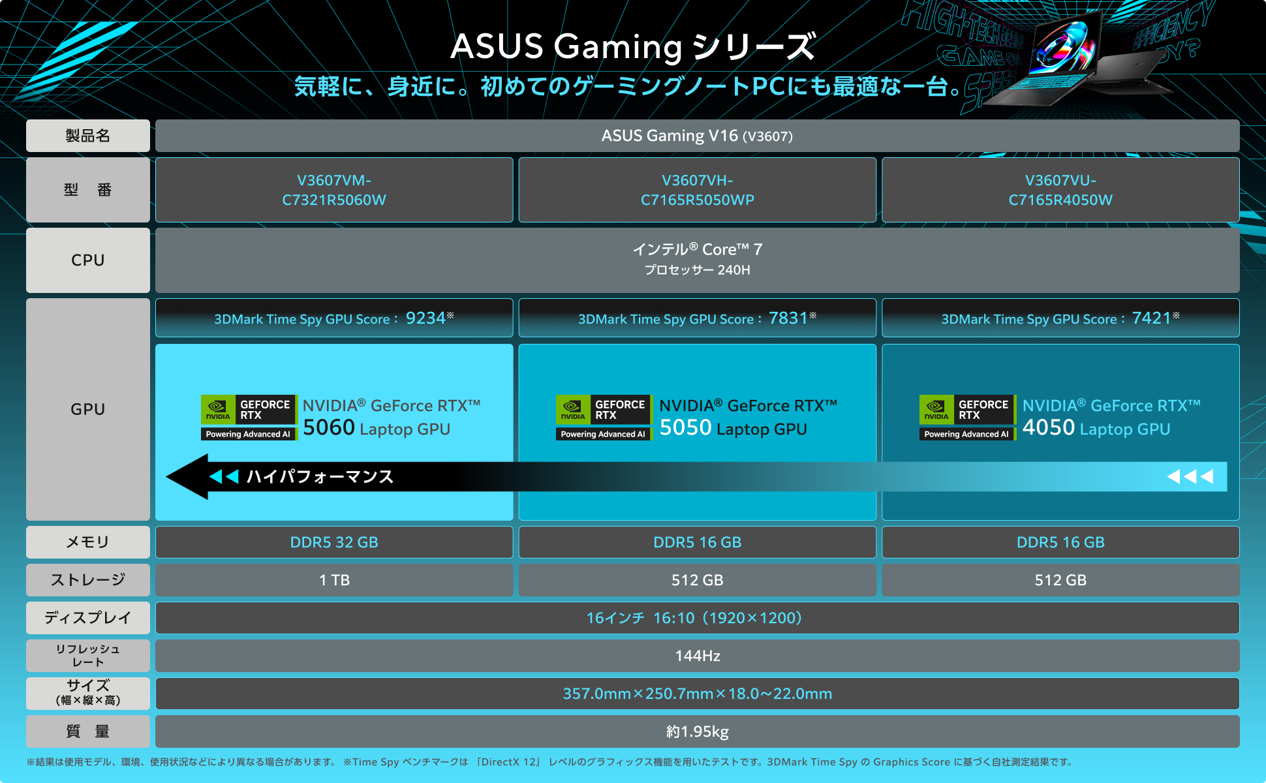Viewport: 1266px width, 783px height.
Task: Click the 1 TB storage cell
Action: [334, 580]
